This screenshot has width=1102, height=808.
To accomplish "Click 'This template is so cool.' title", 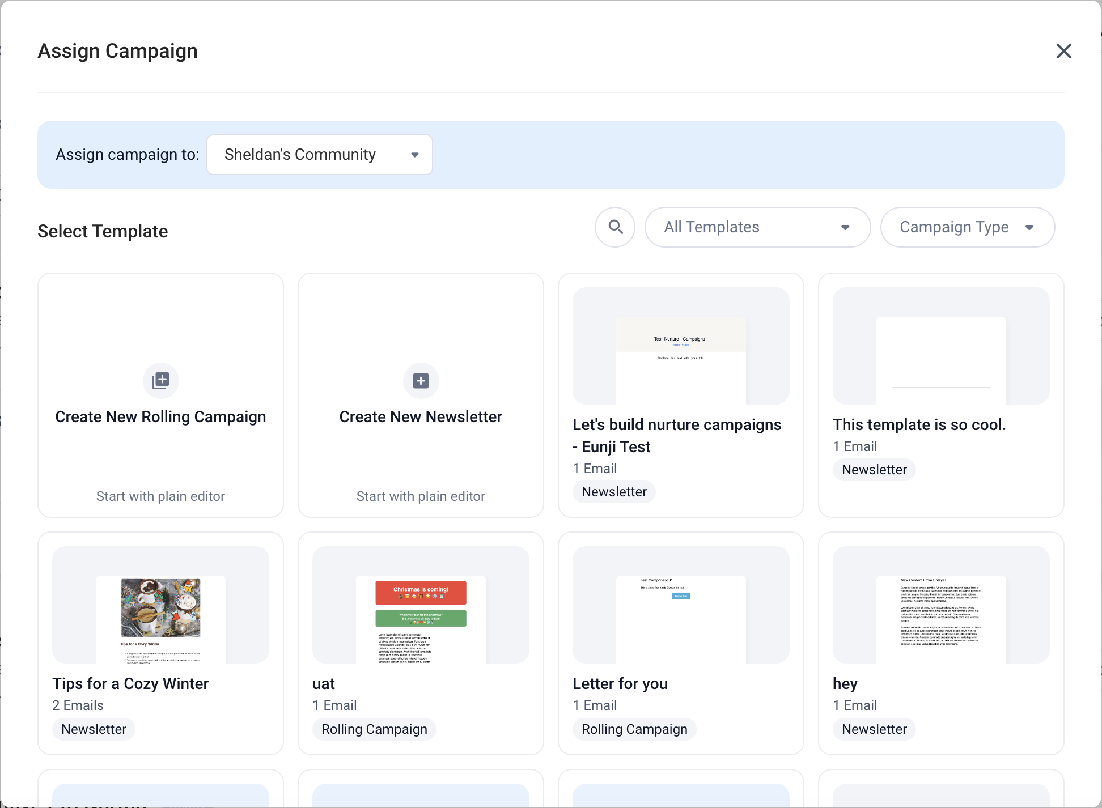I will click(919, 425).
